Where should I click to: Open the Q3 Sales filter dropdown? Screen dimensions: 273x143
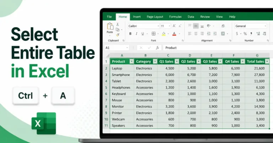[x=220, y=62]
